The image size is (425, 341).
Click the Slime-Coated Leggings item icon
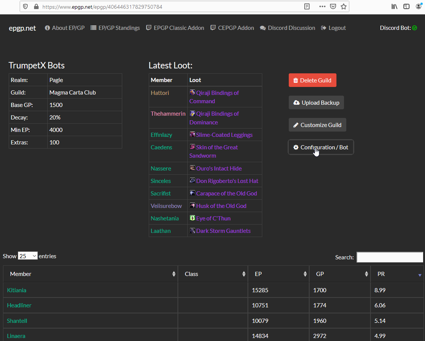coord(192,135)
